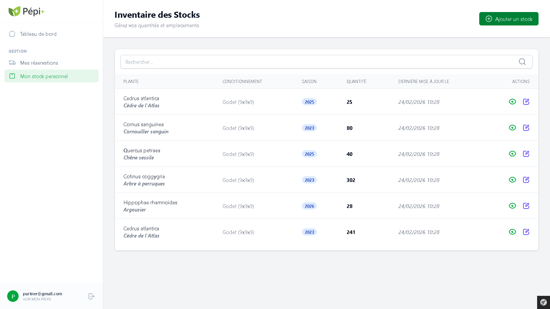Click the eye icon for Quercus petraea
The height and width of the screenshot is (309, 550).
(x=512, y=154)
